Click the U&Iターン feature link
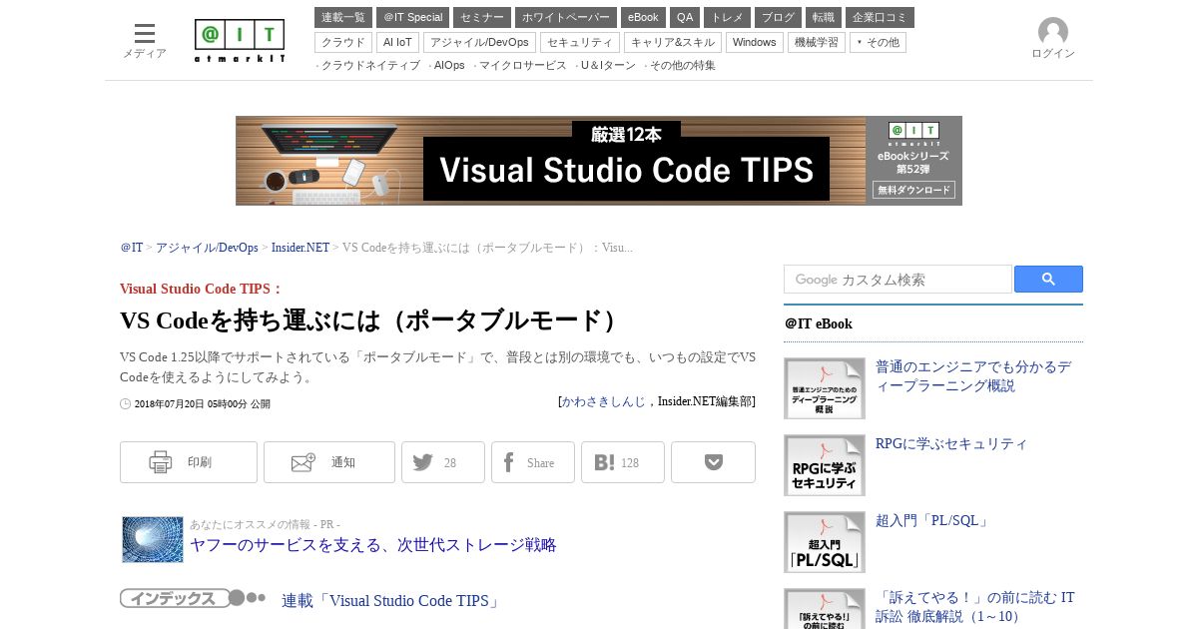 [x=608, y=66]
